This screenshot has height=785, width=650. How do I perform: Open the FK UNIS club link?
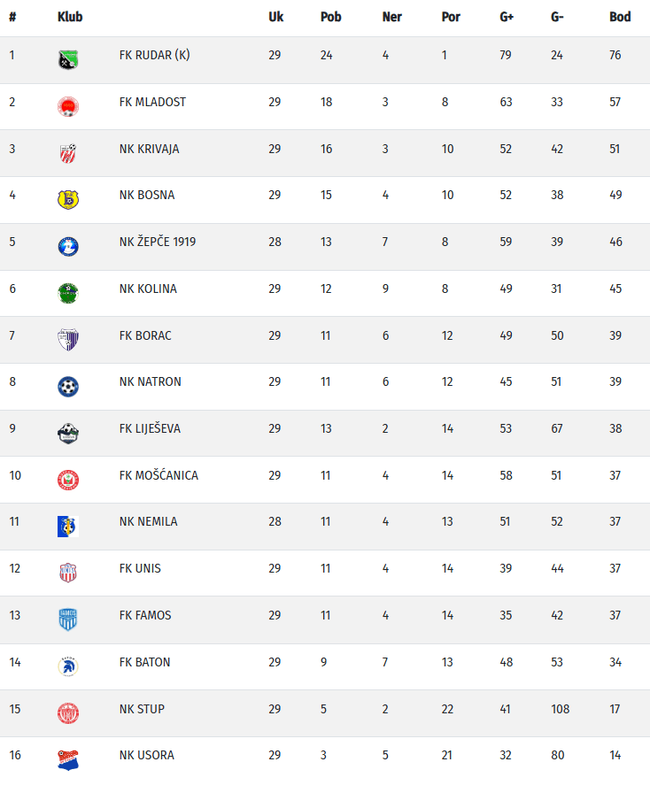[140, 569]
